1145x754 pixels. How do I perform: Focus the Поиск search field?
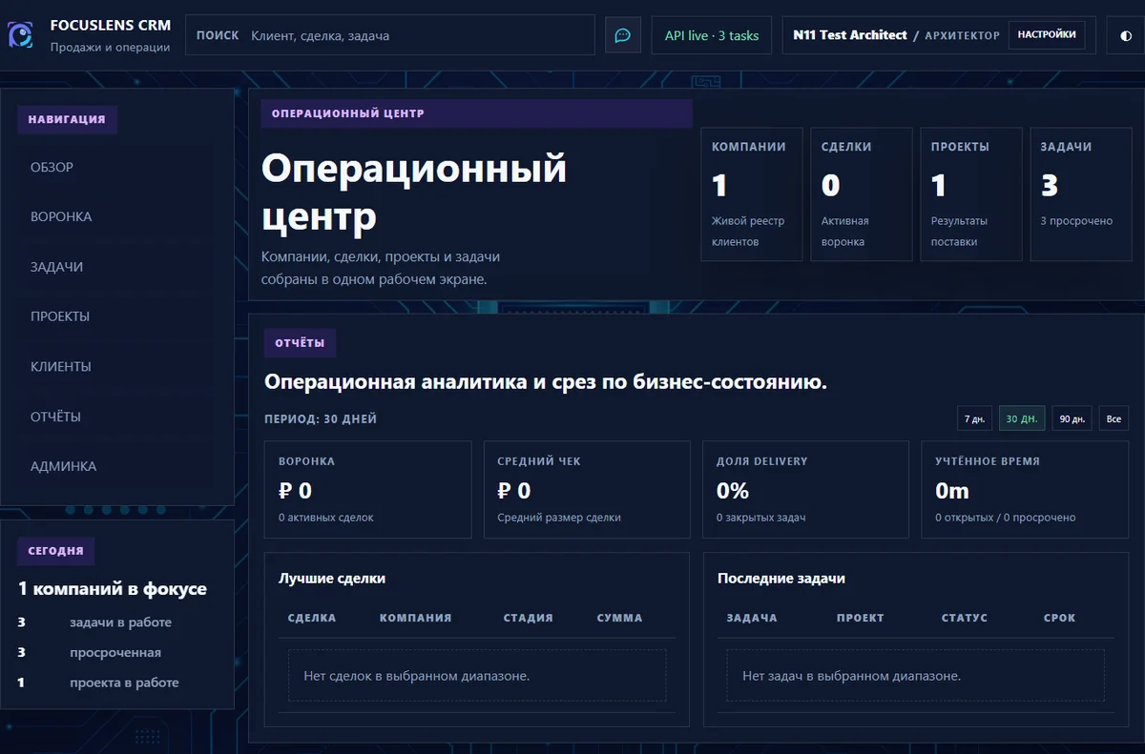tap(390, 35)
